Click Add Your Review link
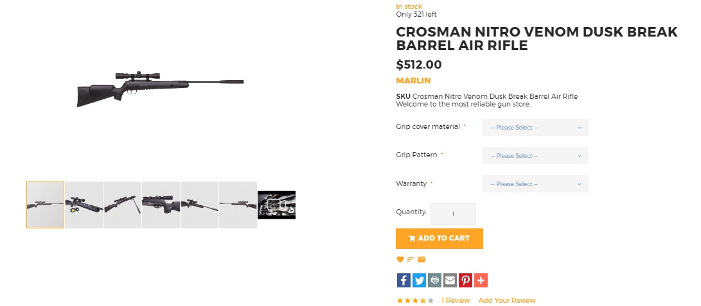 tap(507, 300)
